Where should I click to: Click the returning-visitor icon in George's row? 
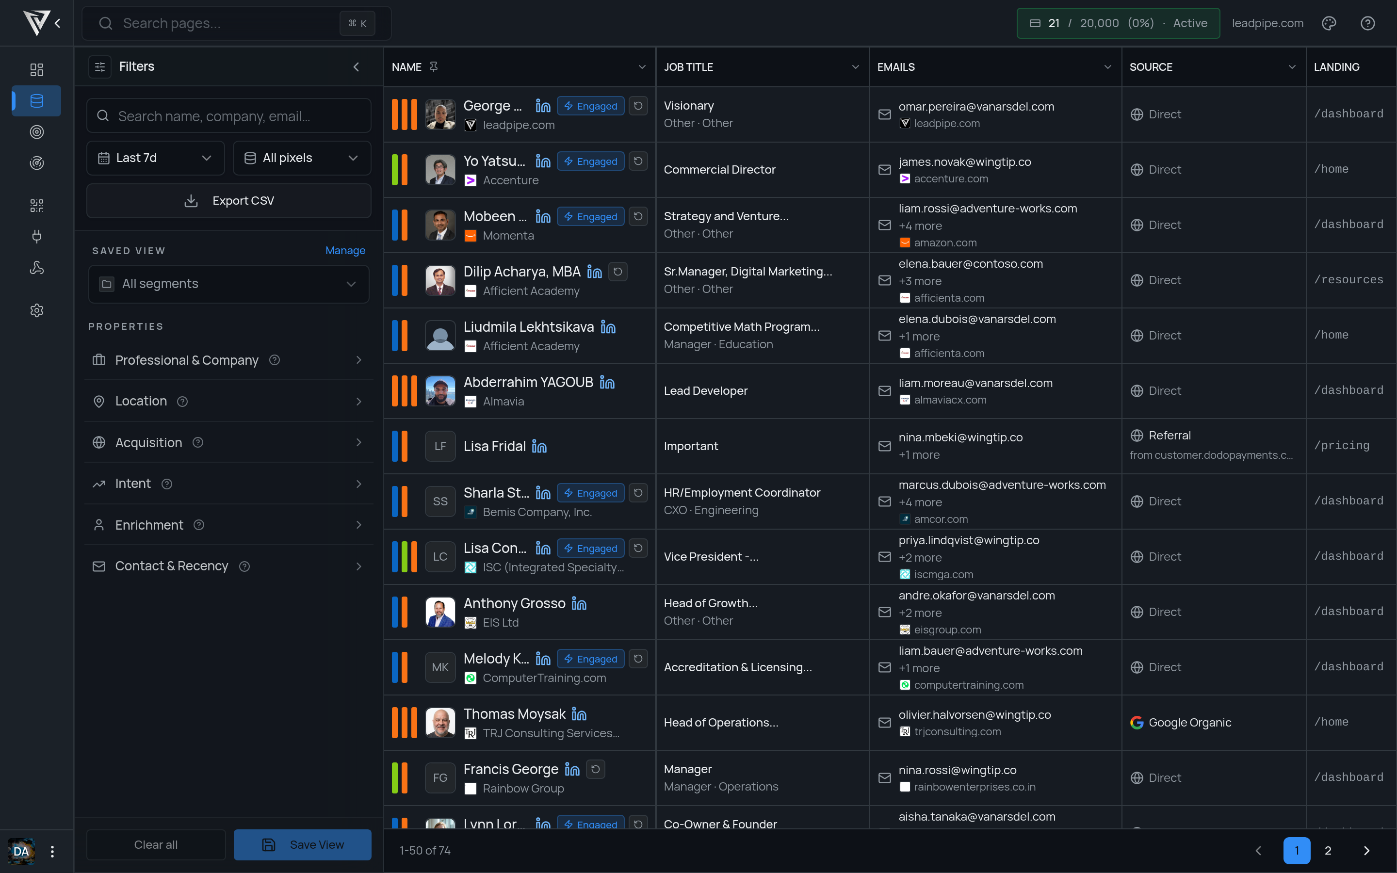[x=638, y=106]
